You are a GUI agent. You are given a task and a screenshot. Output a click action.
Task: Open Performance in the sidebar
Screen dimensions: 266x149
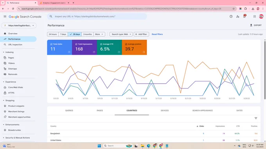coord(18,39)
